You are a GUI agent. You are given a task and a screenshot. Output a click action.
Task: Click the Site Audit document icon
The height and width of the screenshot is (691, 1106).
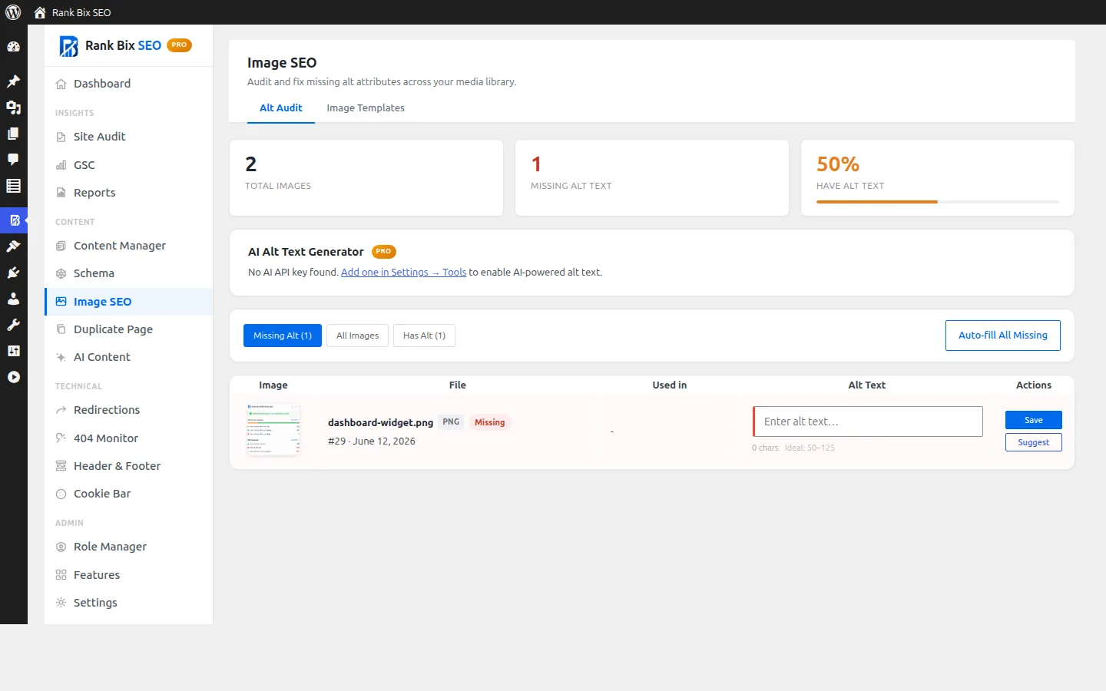click(x=61, y=137)
